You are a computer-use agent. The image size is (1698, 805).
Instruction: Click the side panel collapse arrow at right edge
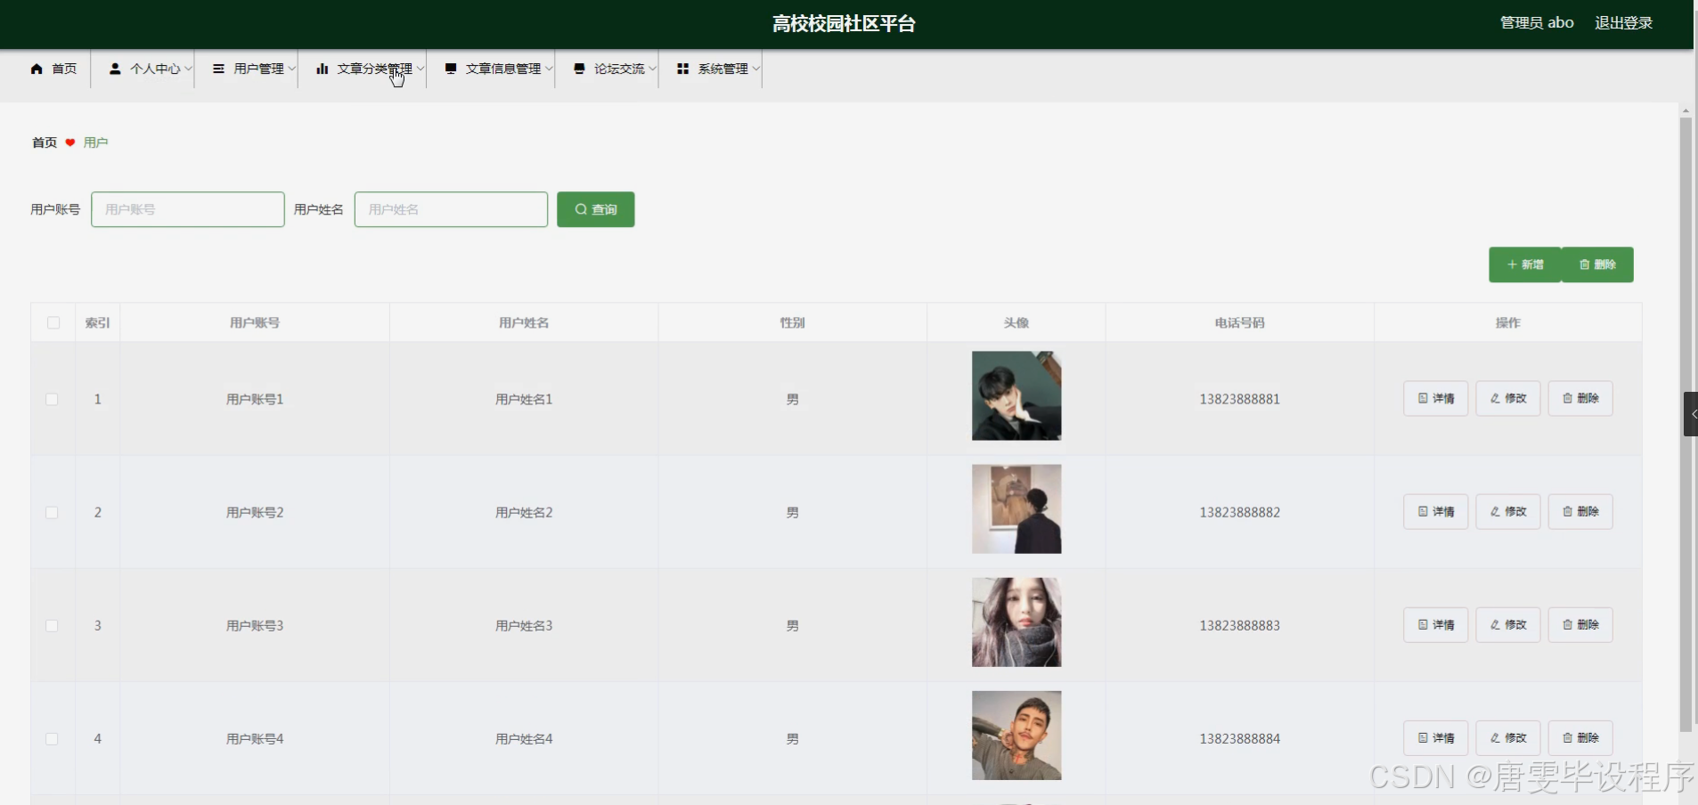pos(1691,414)
